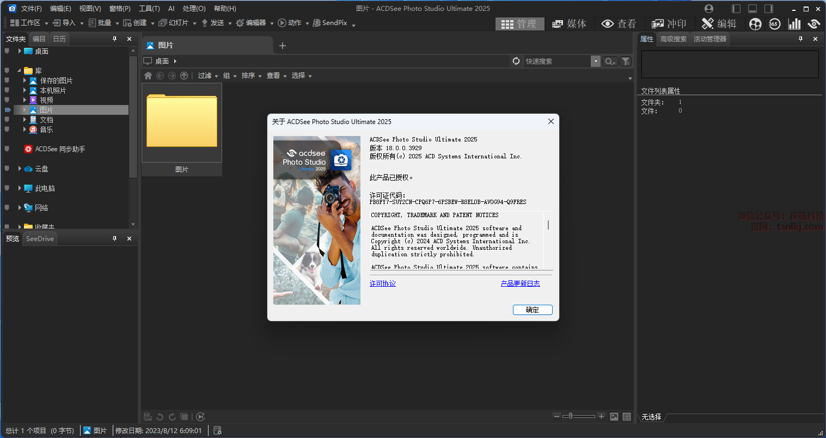Click the 快速搜索 quick search field
Screen dimensions: 826x438
coord(556,61)
